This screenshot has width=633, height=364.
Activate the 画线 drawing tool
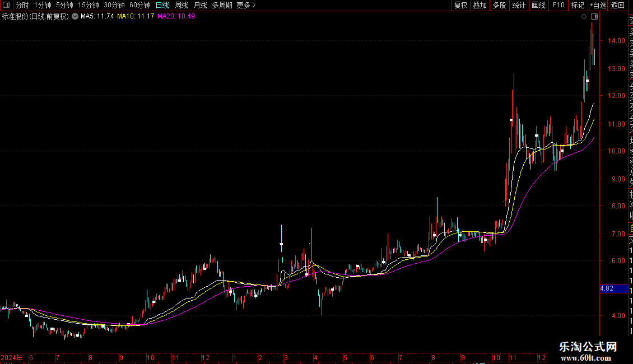538,5
